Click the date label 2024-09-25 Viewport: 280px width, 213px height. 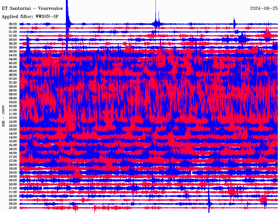pyautogui.click(x=264, y=8)
